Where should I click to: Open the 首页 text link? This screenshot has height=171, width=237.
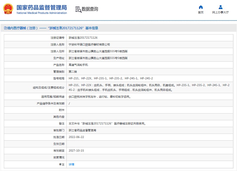201,13
